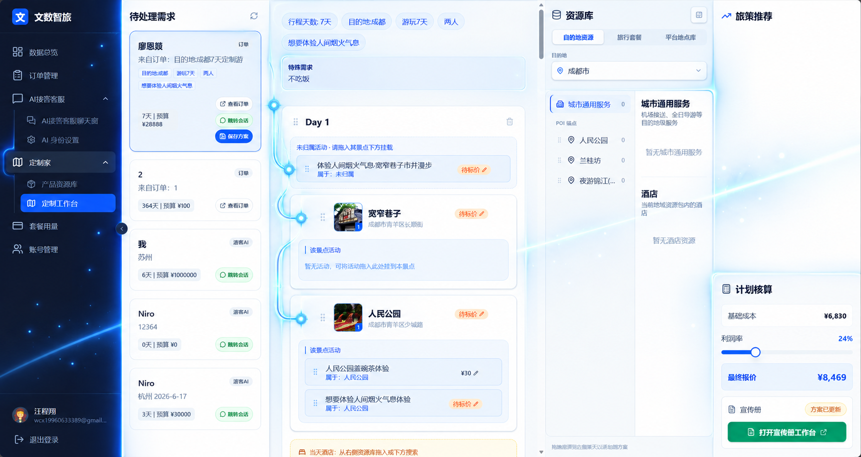
Task: Click the 人民公园 thumbnail image
Action: tap(348, 317)
